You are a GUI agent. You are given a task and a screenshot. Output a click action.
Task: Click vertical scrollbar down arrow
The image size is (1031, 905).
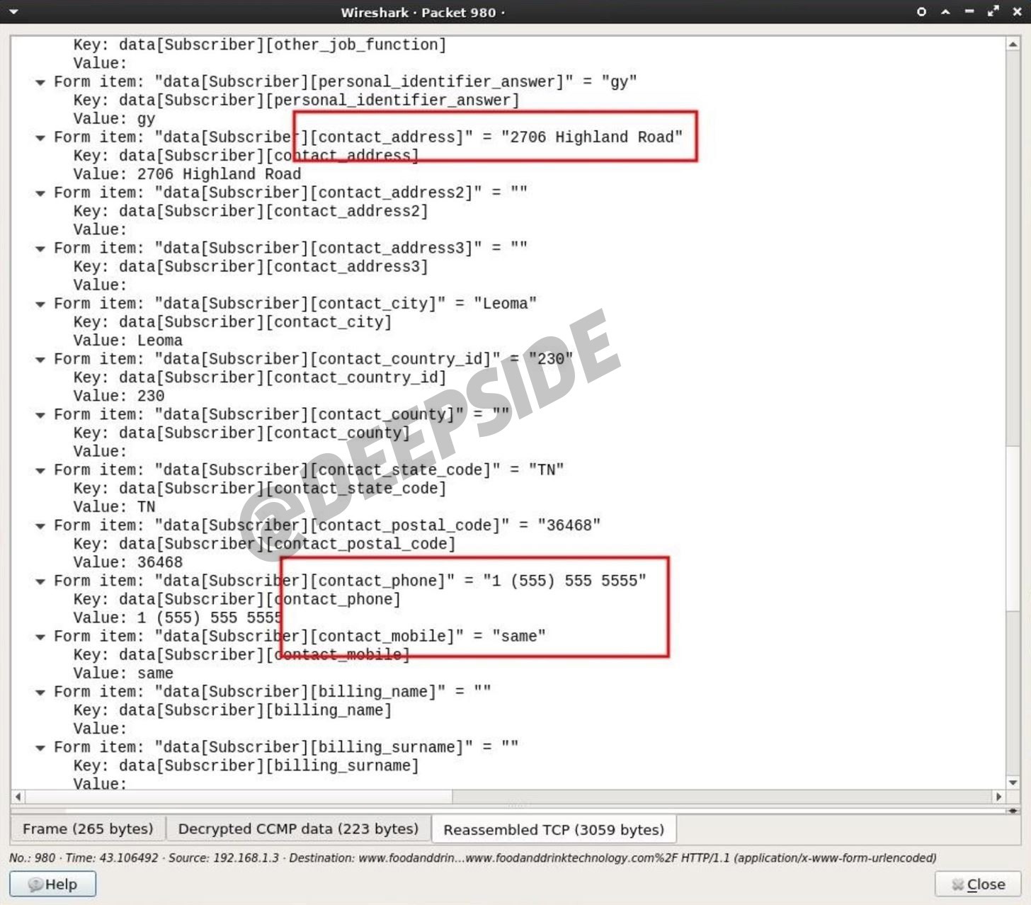point(1013,782)
